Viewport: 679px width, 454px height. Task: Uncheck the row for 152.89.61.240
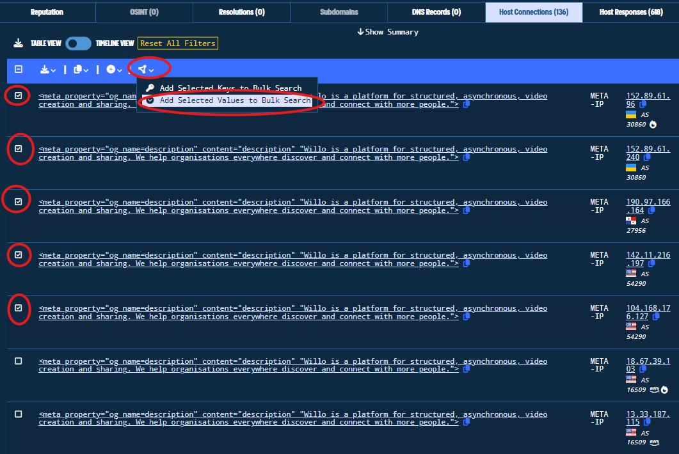pos(18,149)
